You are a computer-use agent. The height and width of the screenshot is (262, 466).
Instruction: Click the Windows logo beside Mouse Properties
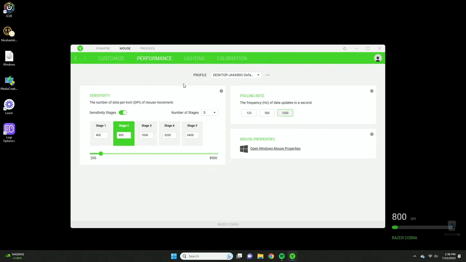[244, 148]
